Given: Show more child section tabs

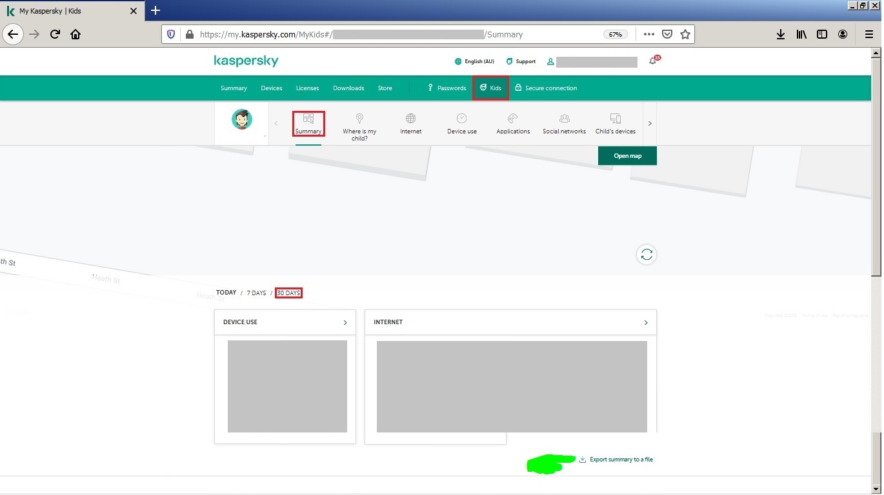Looking at the screenshot, I should pos(650,124).
